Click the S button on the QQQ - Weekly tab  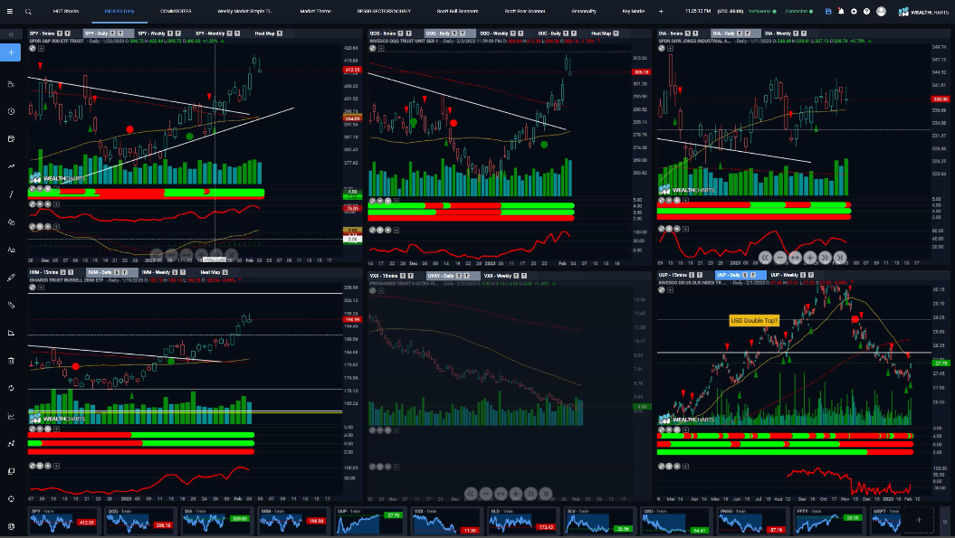click(512, 33)
